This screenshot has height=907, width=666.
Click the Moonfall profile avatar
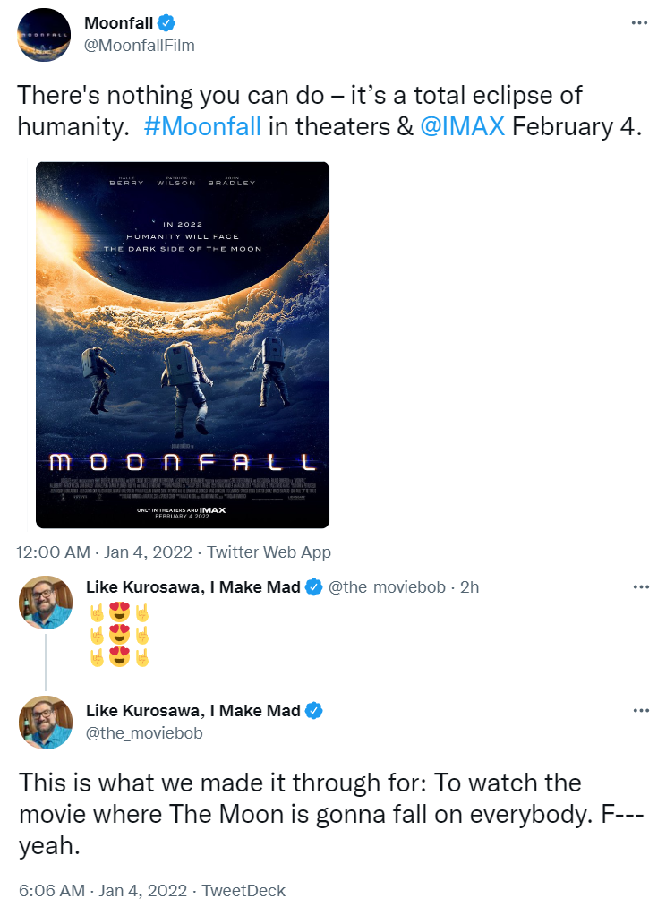45,35
